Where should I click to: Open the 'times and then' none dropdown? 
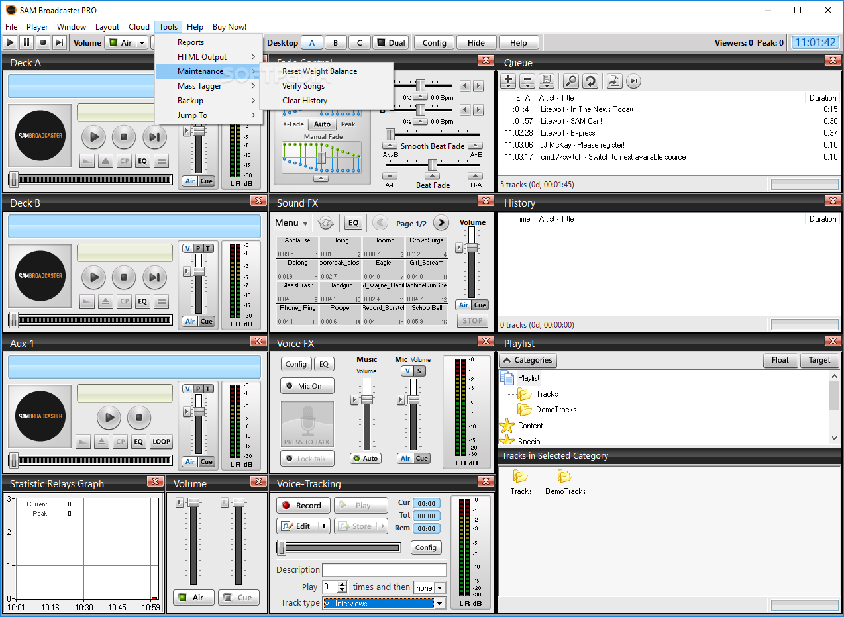pos(440,588)
